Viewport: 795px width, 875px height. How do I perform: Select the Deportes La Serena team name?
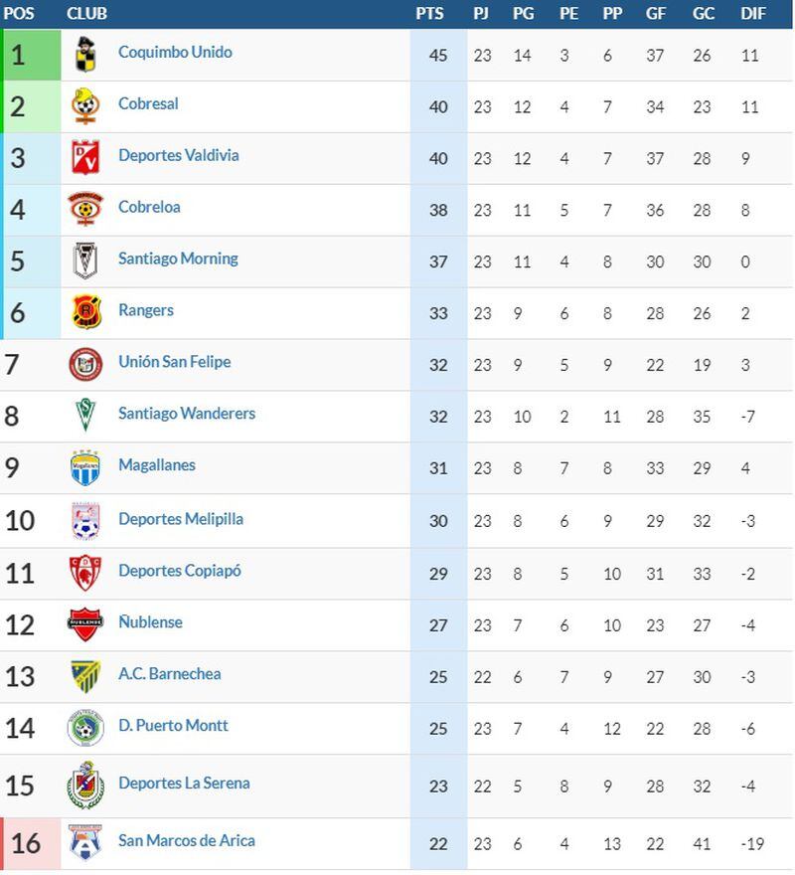pos(182,784)
